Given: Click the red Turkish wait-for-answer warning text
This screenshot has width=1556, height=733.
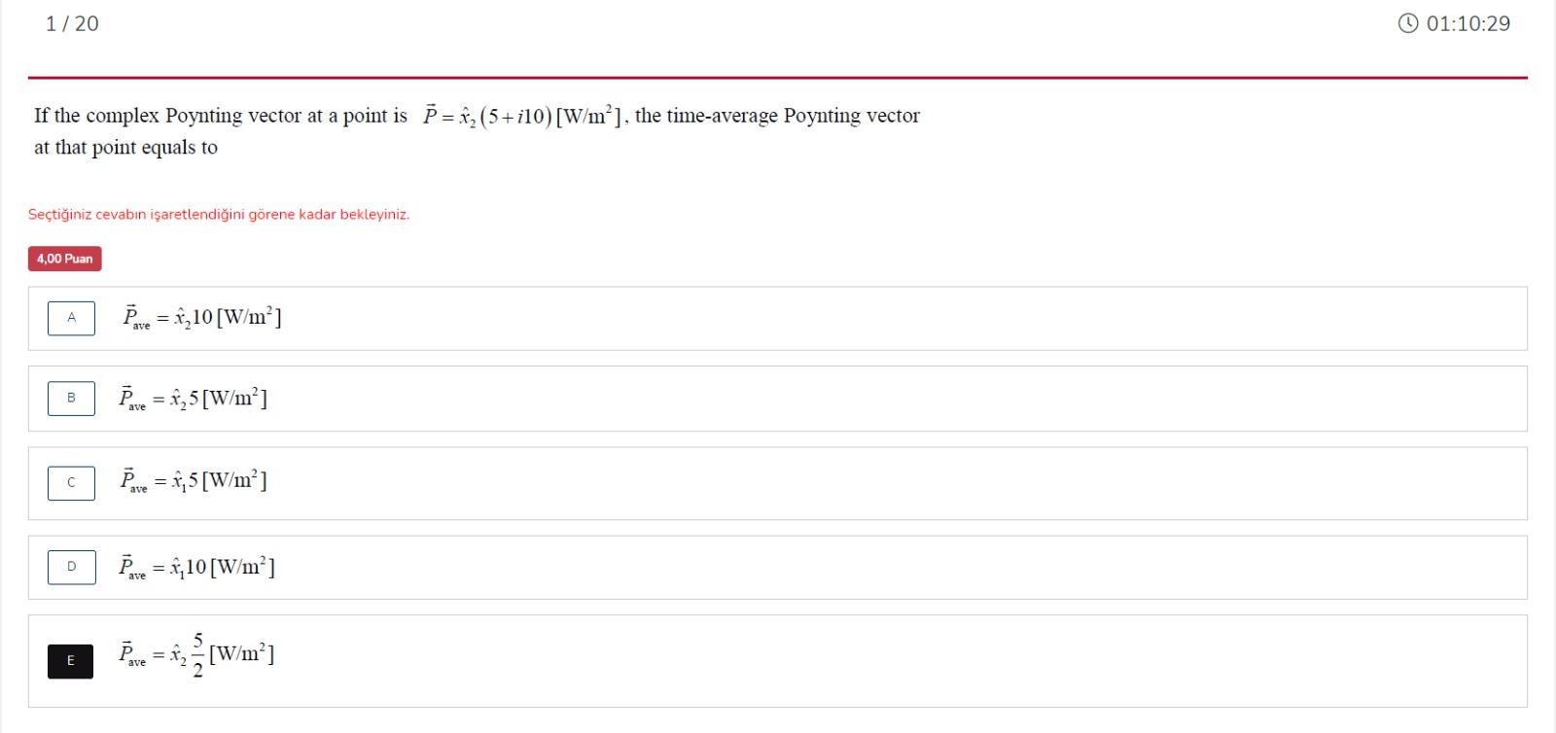Looking at the screenshot, I should pyautogui.click(x=219, y=214).
